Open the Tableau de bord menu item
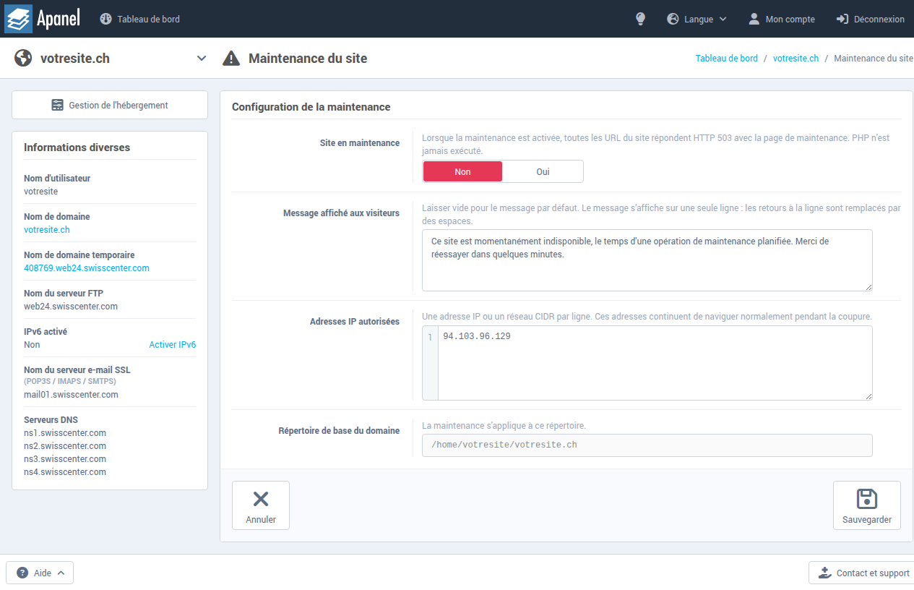The image size is (914, 590). pos(140,20)
